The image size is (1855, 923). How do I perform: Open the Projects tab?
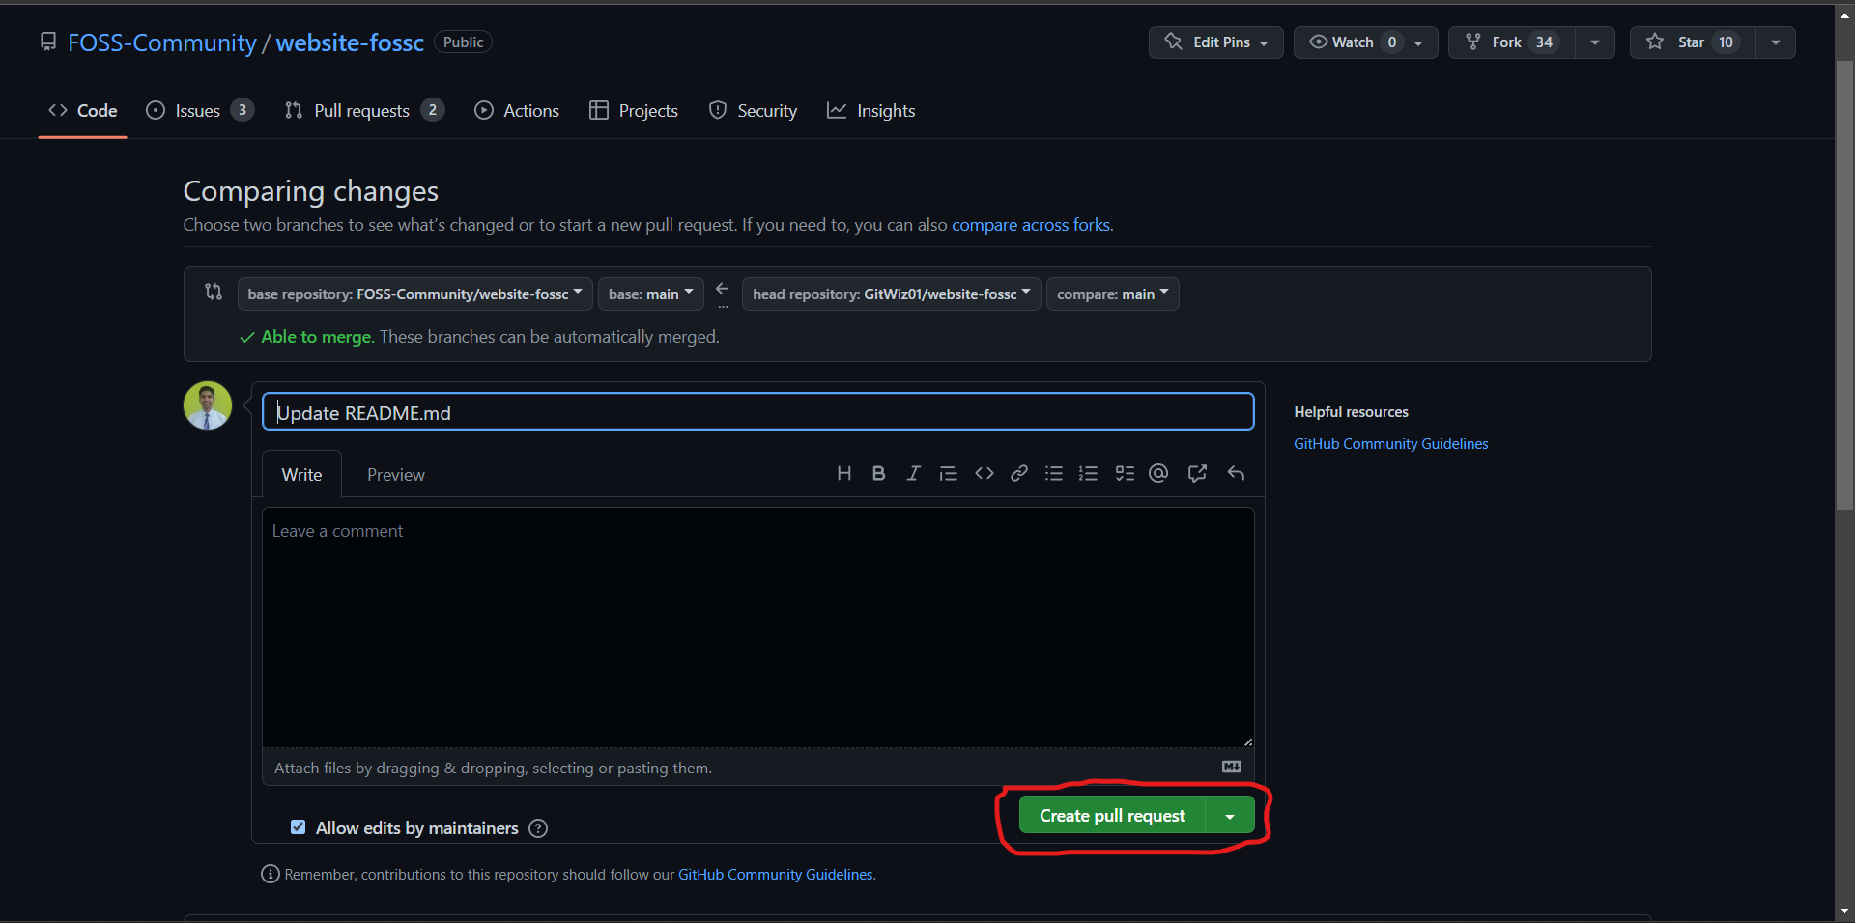634,111
